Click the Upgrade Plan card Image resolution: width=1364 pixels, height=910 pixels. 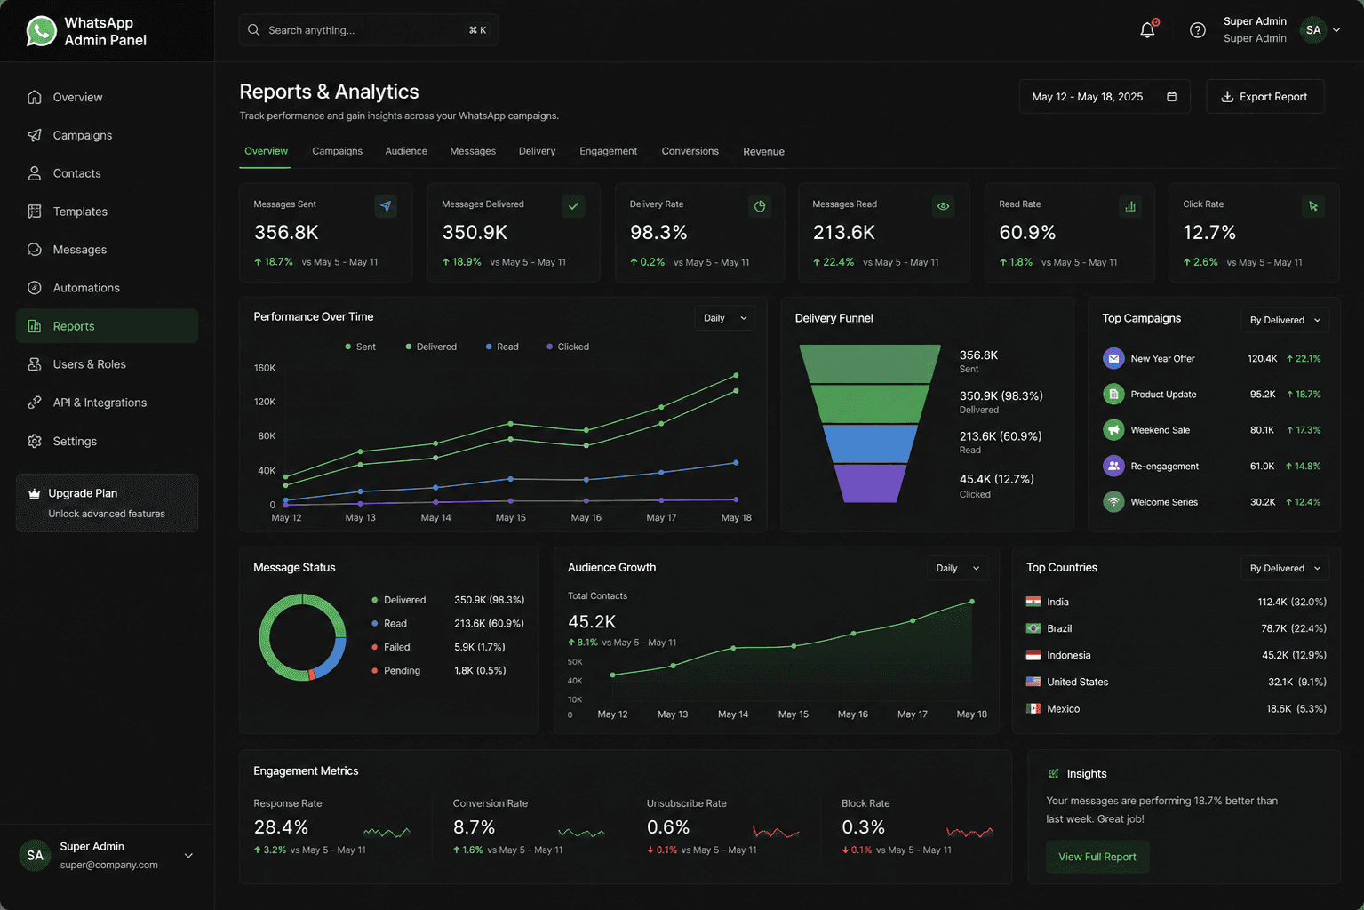[107, 503]
